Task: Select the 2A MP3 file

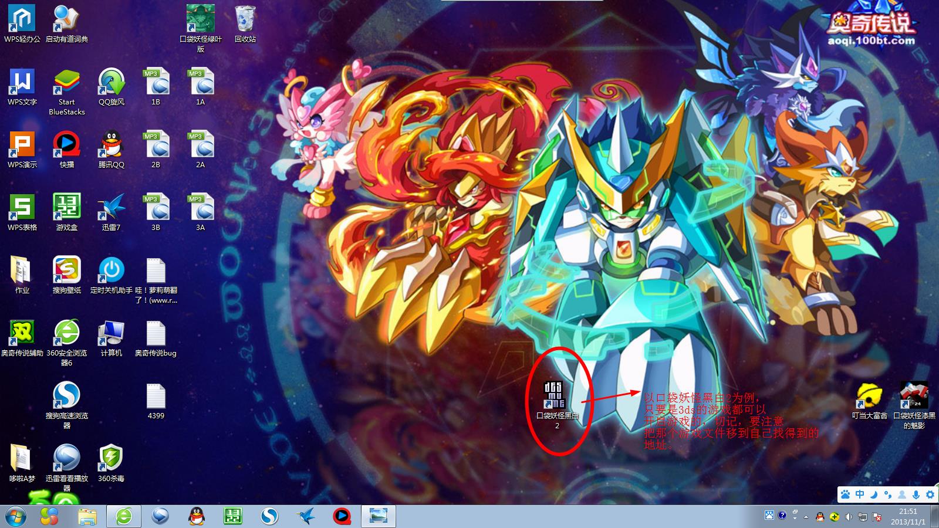Action: coord(201,150)
